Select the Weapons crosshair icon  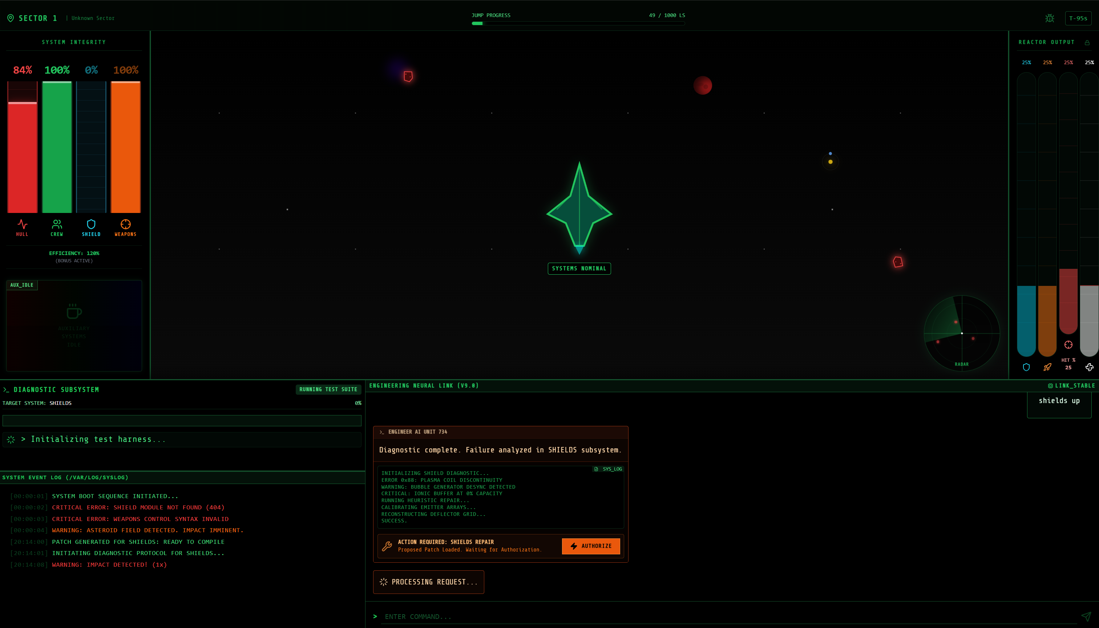[x=125, y=224]
